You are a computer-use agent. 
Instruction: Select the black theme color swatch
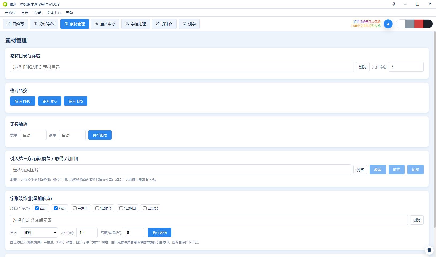click(428, 24)
